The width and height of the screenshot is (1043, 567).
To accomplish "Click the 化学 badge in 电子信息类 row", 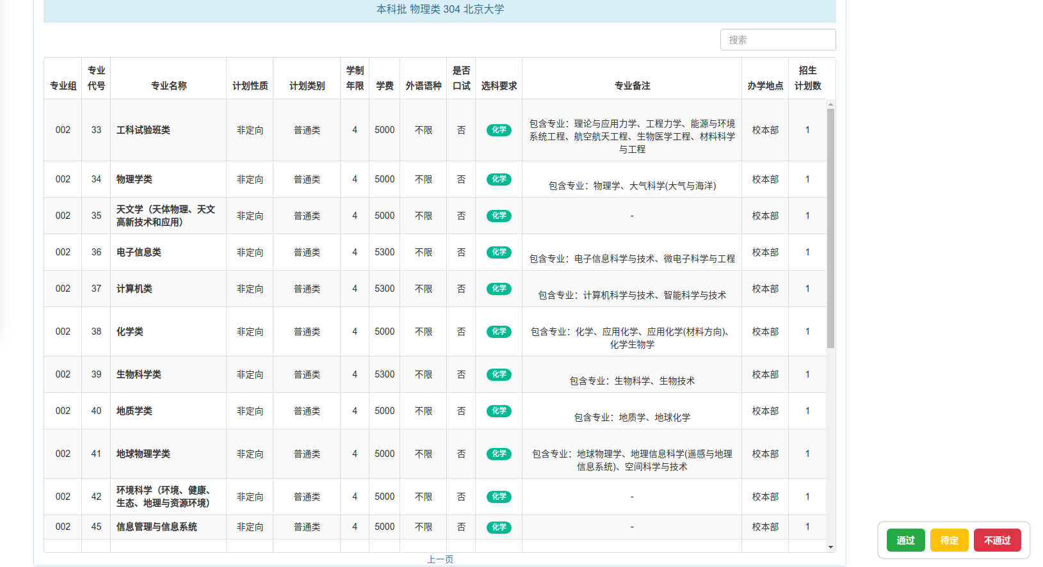I will (x=499, y=252).
